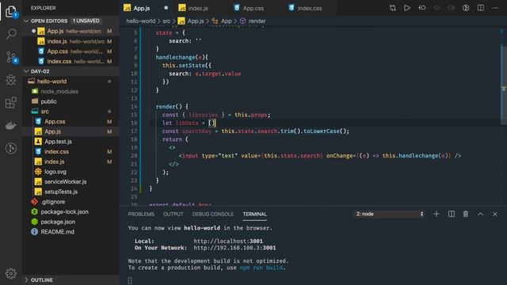Click the compare changes icon in editor toolbar
The width and height of the screenshot is (507, 285).
pos(393,8)
